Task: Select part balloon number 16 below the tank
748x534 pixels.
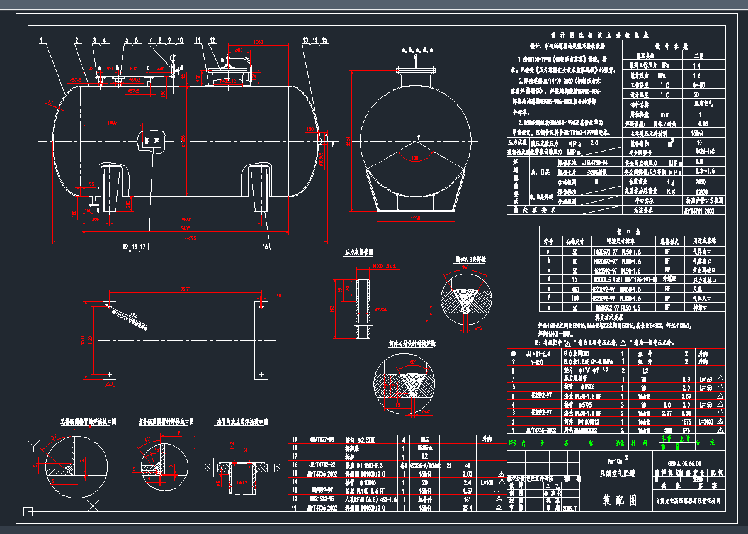Action: [x=264, y=247]
